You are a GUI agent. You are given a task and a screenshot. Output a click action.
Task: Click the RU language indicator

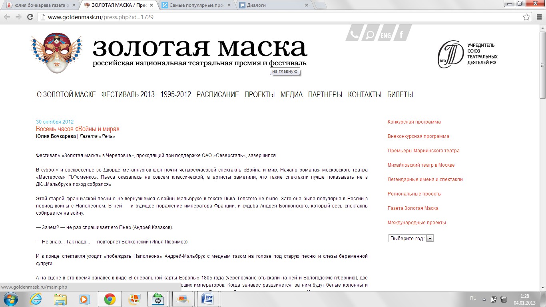[473, 298]
